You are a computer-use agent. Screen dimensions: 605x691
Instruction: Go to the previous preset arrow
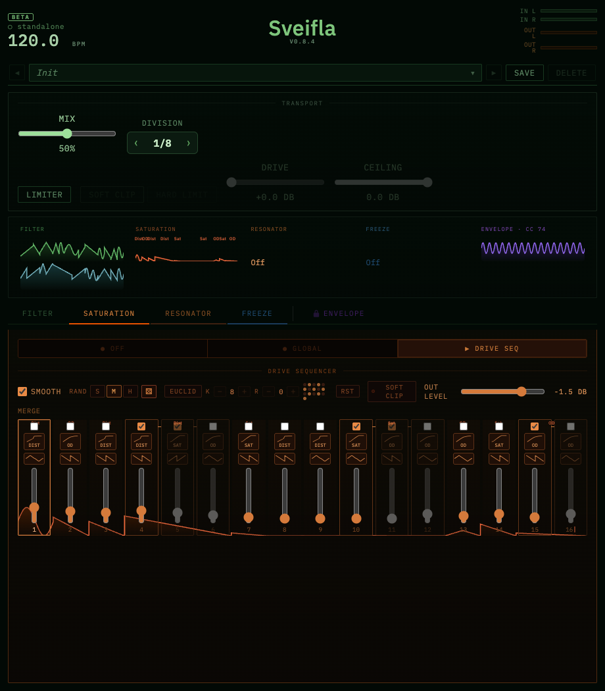point(17,72)
